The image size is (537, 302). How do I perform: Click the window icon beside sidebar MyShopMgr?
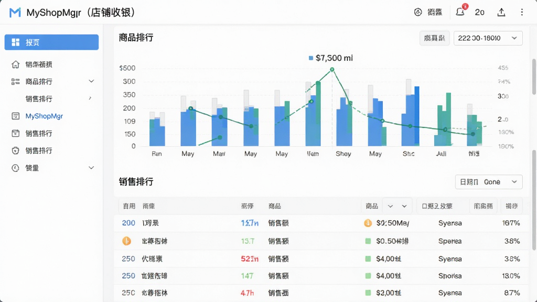15,116
